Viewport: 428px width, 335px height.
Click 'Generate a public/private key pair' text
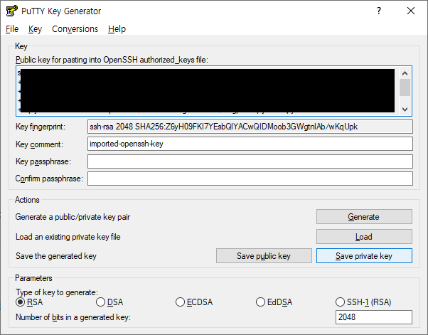click(73, 217)
